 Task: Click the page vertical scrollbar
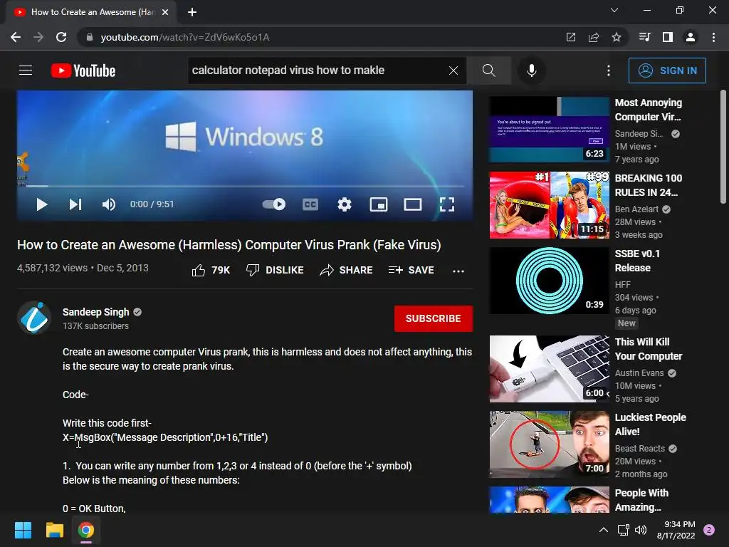click(723, 147)
